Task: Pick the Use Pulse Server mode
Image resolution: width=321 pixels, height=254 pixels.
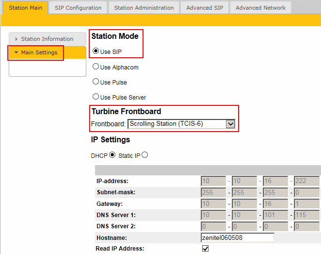Action: [x=96, y=97]
